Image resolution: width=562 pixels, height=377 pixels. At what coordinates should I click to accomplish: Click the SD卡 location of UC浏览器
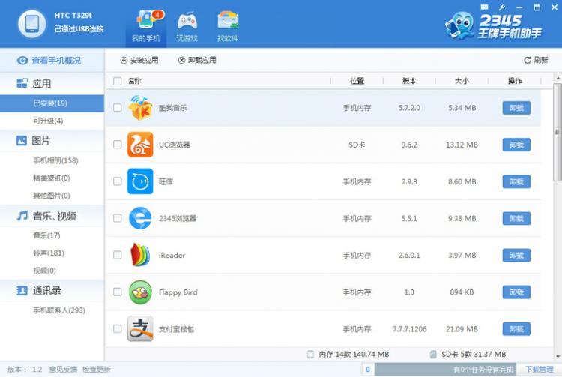pyautogui.click(x=357, y=145)
